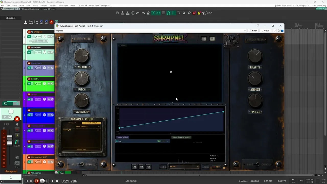Open FX for Dry Blasts track

[29, 52]
